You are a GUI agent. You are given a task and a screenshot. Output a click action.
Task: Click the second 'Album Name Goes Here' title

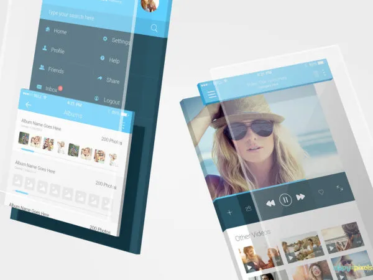(35, 167)
